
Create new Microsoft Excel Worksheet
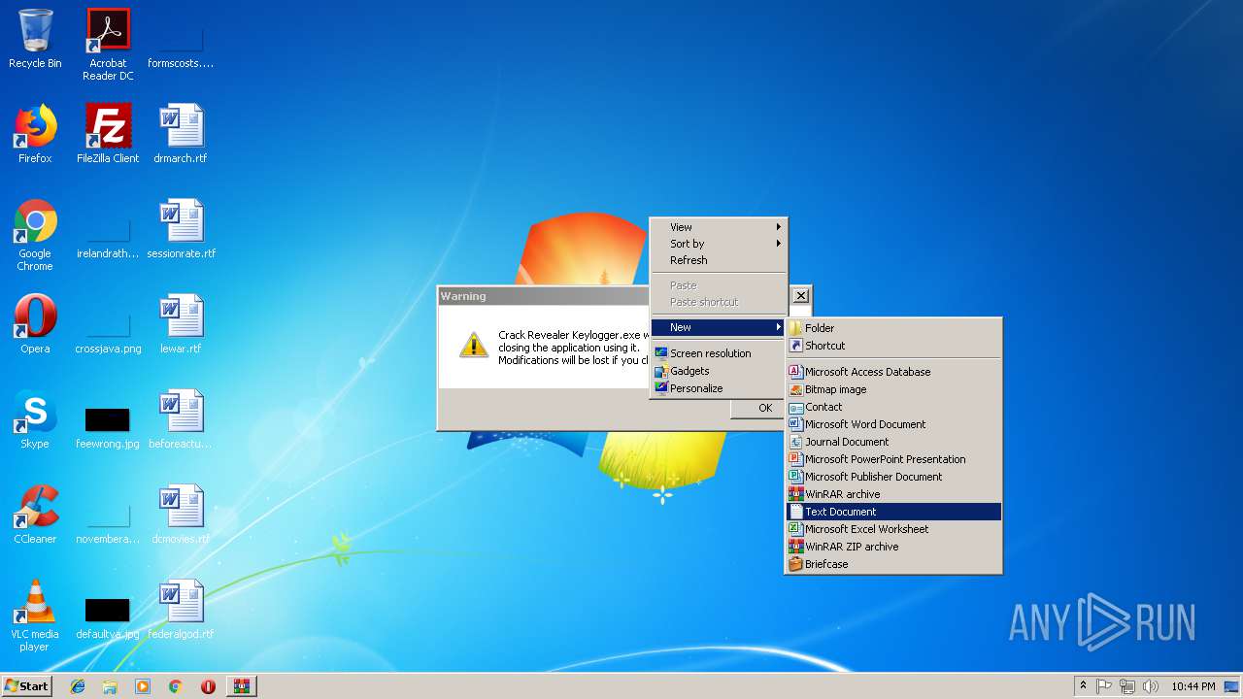pos(893,529)
